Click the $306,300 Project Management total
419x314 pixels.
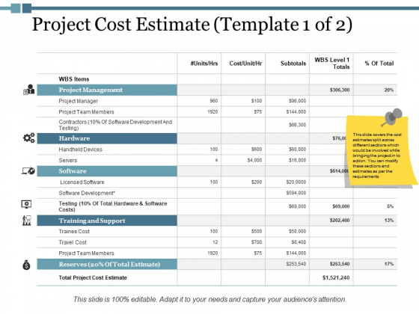340,90
